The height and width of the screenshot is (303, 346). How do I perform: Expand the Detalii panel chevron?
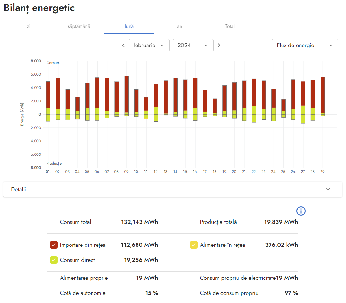[x=328, y=189]
